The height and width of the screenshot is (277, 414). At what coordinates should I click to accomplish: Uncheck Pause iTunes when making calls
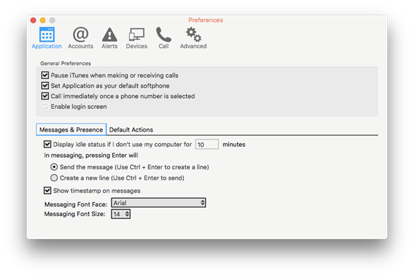click(45, 75)
